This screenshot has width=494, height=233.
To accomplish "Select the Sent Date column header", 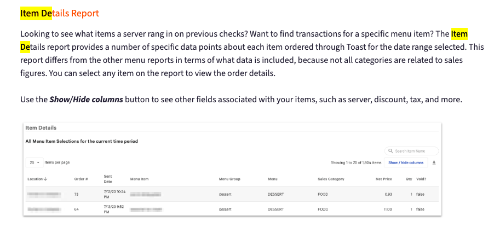I will pos(108,179).
